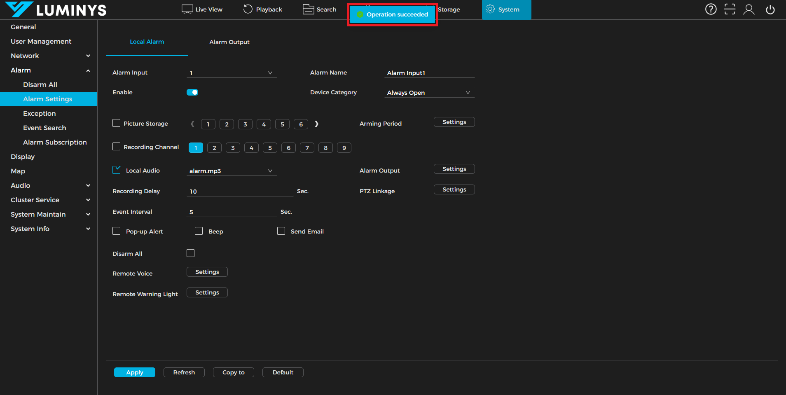The height and width of the screenshot is (395, 786).
Task: Toggle the Enable alarm switch
Action: click(192, 92)
